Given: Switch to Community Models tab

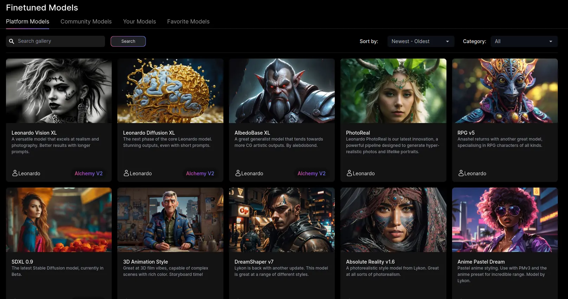Looking at the screenshot, I should 86,21.
